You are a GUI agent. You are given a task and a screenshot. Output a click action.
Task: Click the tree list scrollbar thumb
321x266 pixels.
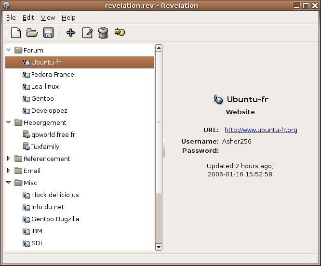pyautogui.click(x=159, y=122)
